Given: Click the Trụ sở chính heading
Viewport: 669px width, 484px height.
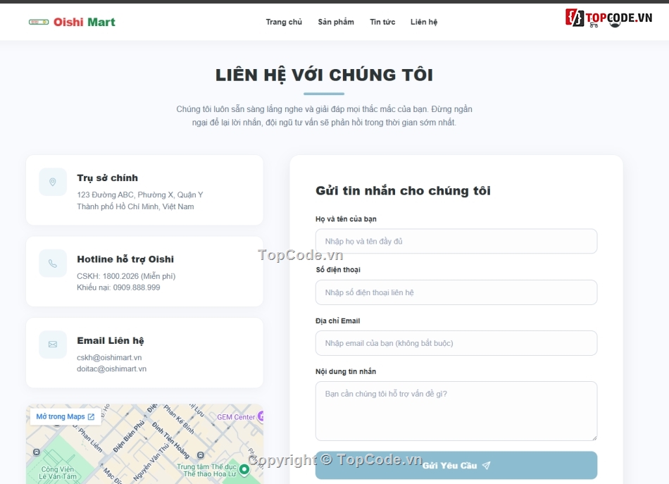Looking at the screenshot, I should tap(108, 178).
